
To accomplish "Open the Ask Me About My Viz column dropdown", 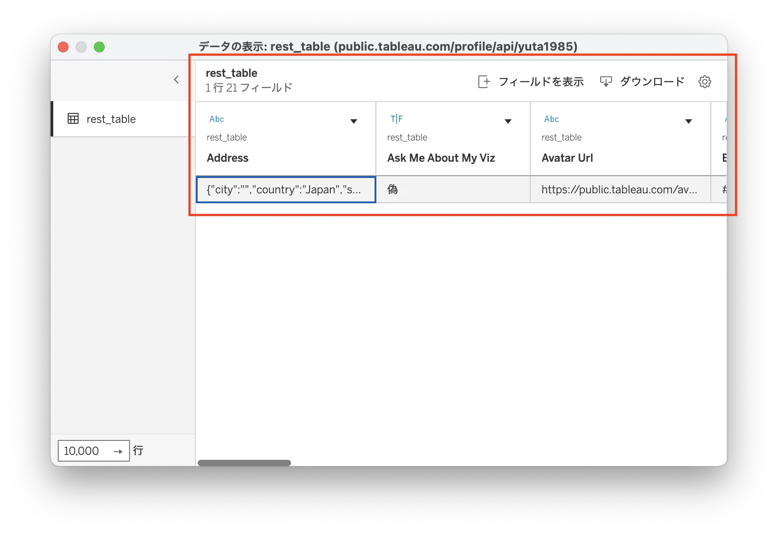I will (x=508, y=121).
